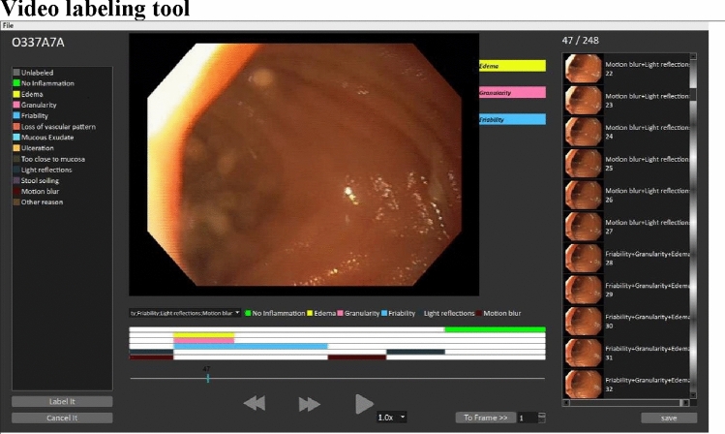This screenshot has width=725, height=434.
Task: Focus the frame number input field
Action: [x=528, y=418]
